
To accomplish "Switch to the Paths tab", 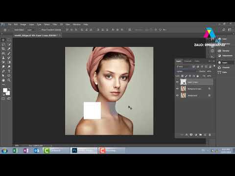I will click(197, 61).
